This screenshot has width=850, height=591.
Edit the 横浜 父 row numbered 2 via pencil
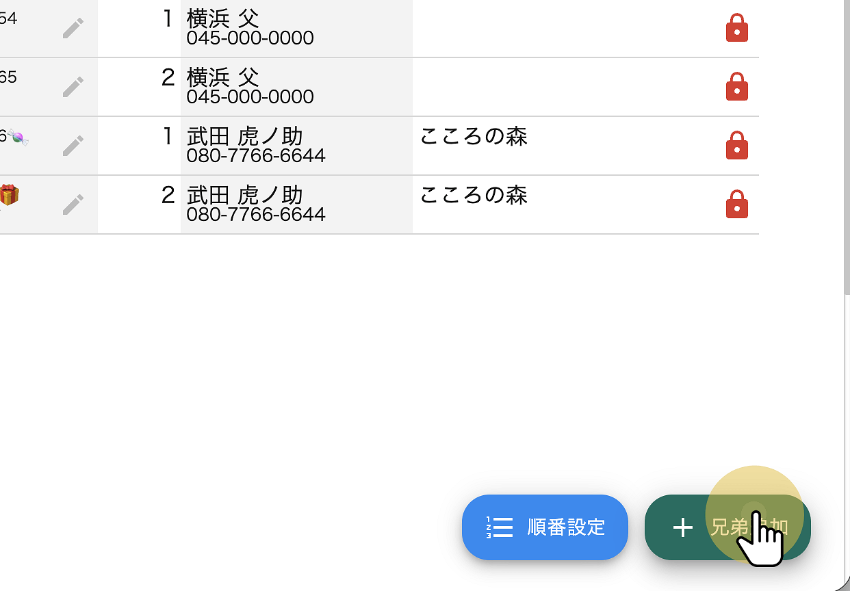[x=73, y=87]
